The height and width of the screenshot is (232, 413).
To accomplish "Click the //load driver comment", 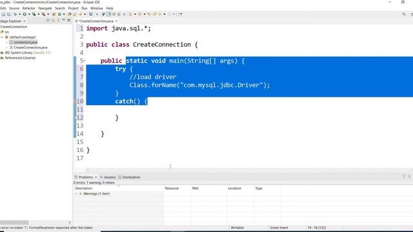I will (153, 77).
